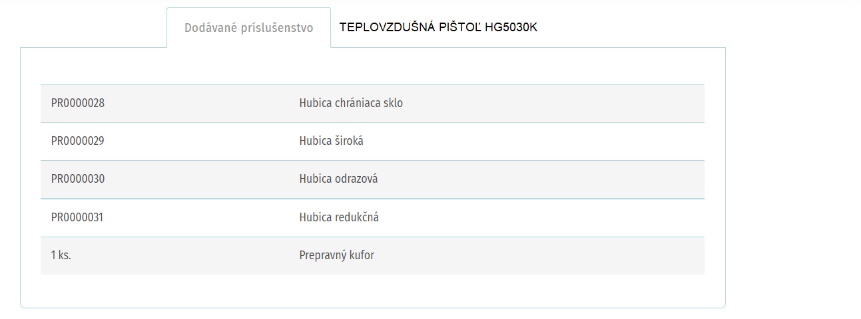Click part number PR0000028
Screen dimensions: 861x319
pos(78,104)
